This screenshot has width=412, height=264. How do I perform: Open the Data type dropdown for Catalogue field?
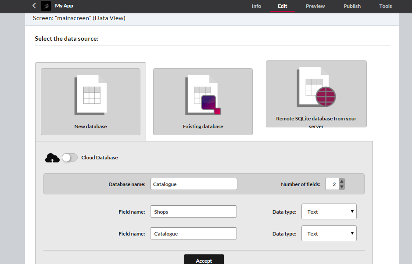329,233
